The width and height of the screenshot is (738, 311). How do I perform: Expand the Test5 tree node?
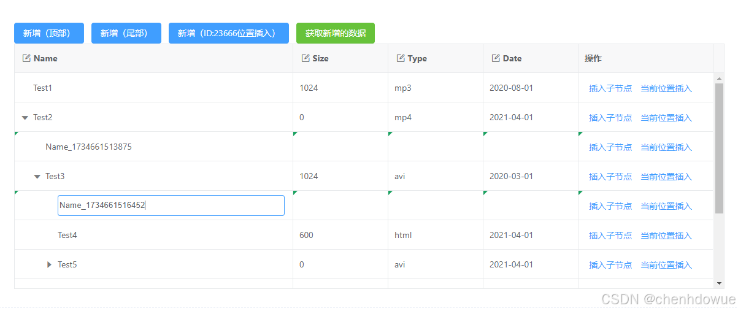tap(50, 265)
